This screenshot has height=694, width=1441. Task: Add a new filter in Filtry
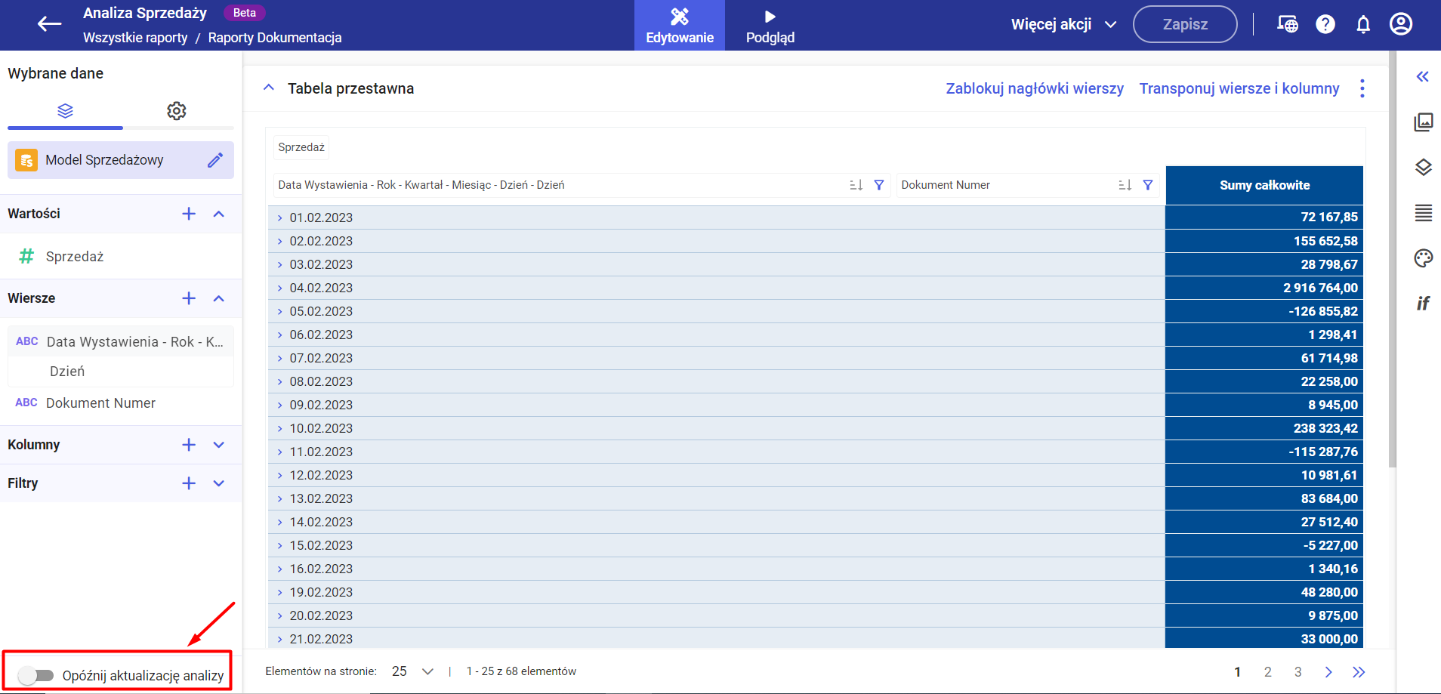coord(189,483)
